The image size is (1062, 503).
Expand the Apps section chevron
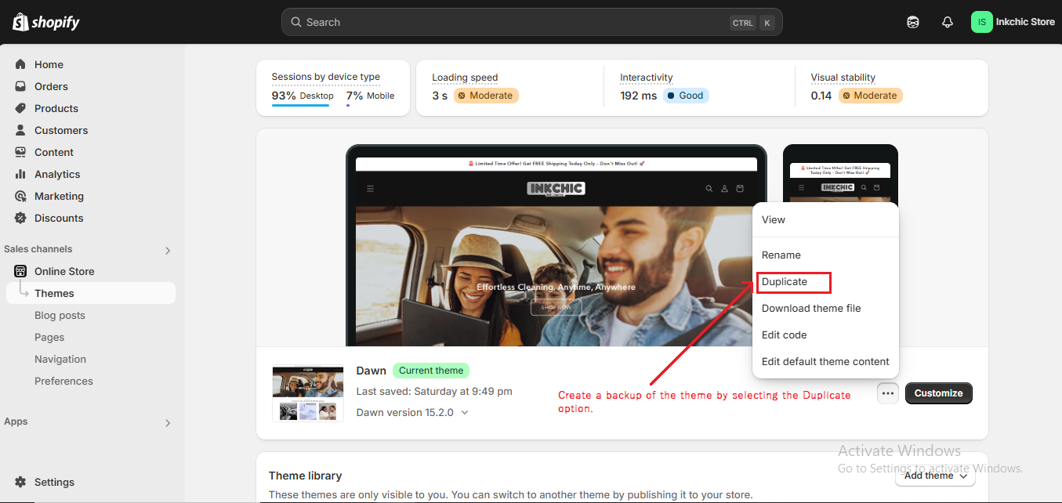click(x=167, y=423)
